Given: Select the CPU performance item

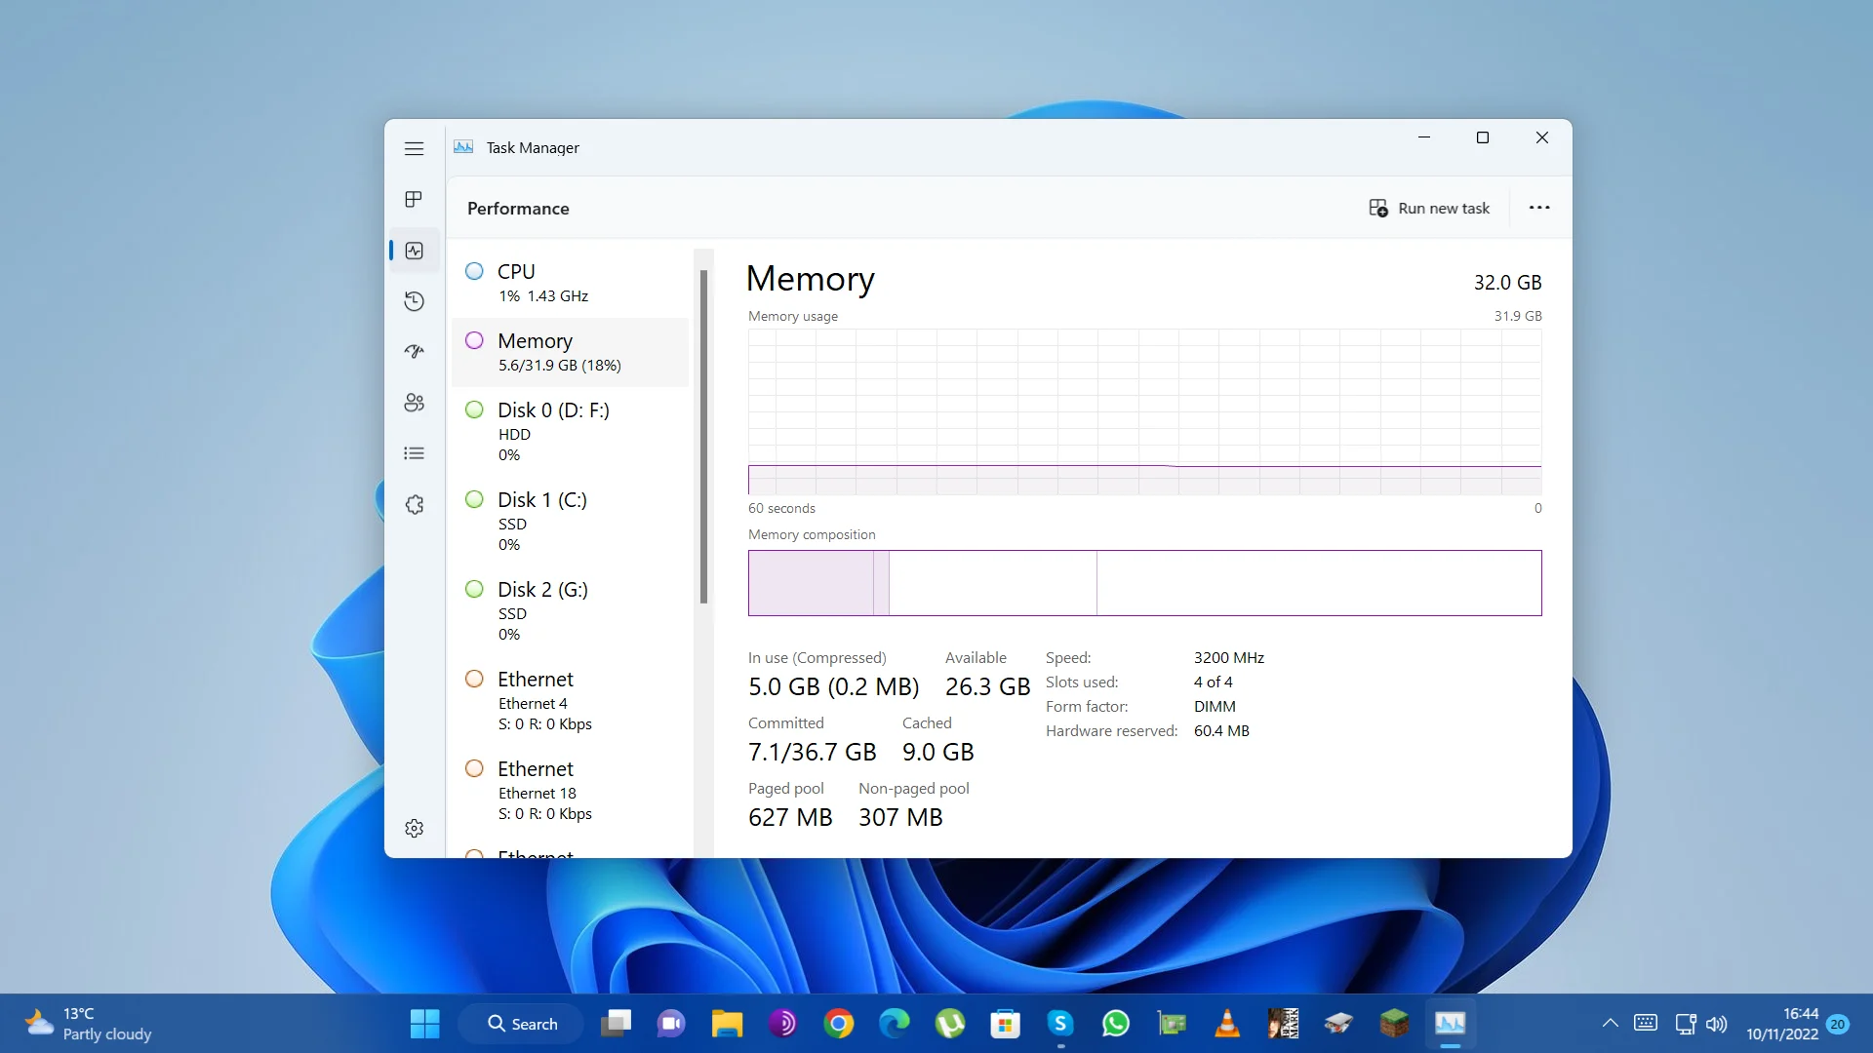Looking at the screenshot, I should (571, 283).
